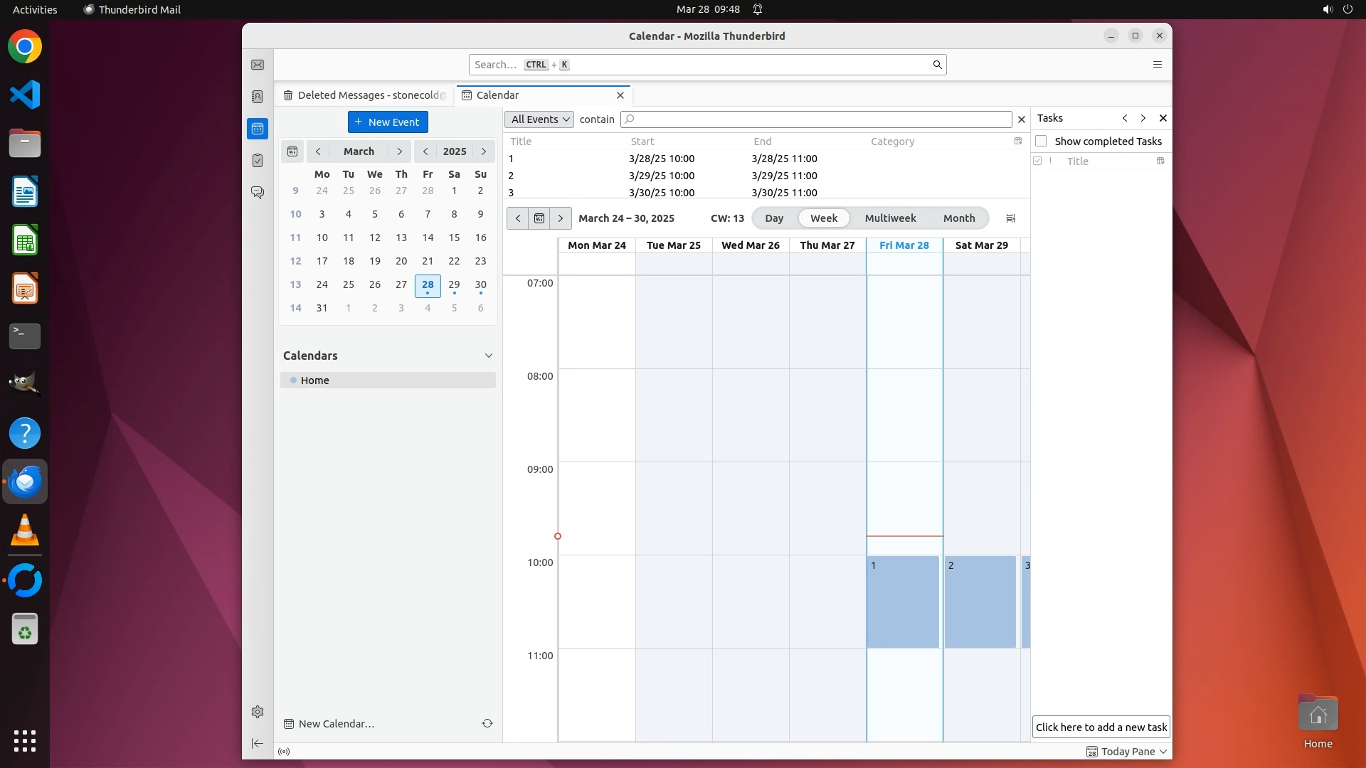Open the All Events filter dropdown
The width and height of the screenshot is (1366, 768).
pos(539,119)
